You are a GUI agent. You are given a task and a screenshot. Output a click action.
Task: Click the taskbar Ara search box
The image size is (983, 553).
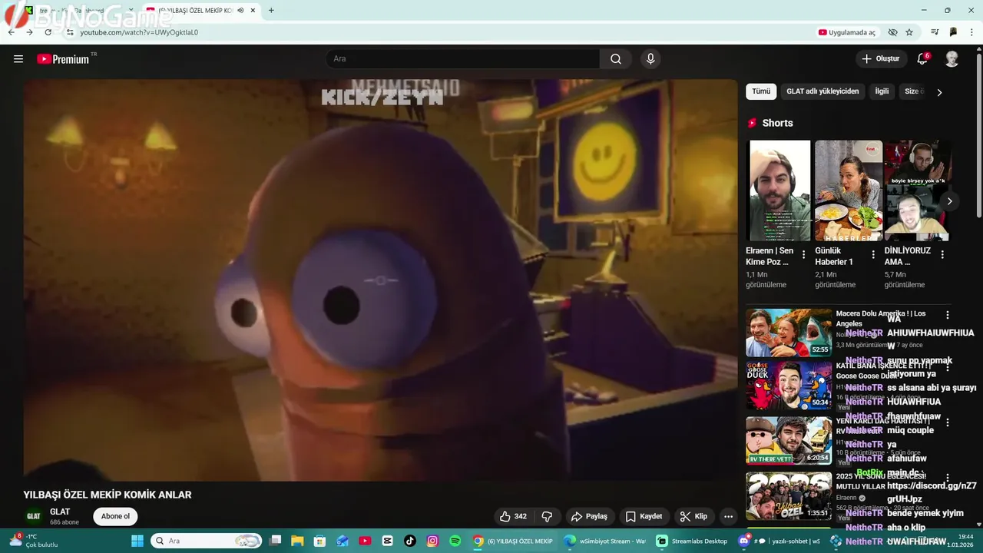pyautogui.click(x=206, y=541)
